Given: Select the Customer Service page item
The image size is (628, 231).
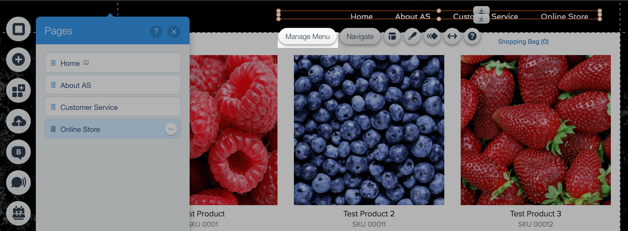Looking at the screenshot, I should 113,107.
